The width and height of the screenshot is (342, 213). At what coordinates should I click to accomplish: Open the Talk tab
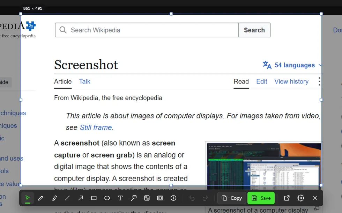(x=84, y=81)
